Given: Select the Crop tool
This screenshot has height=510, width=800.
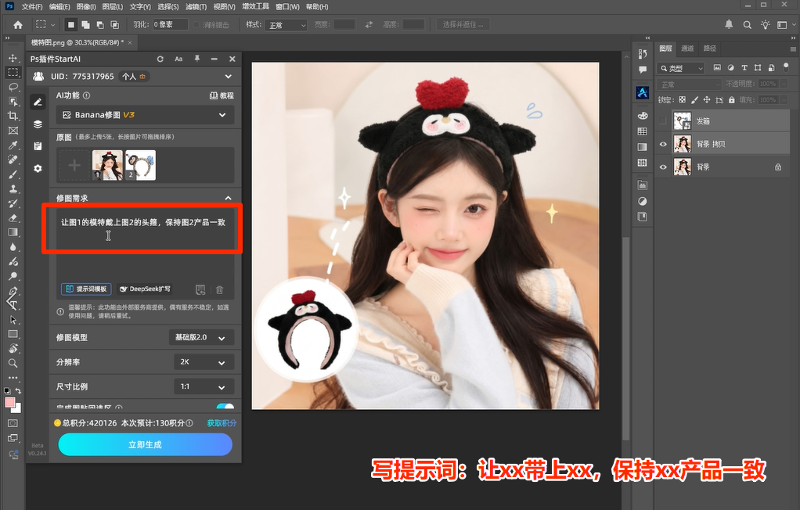Looking at the screenshot, I should click(13, 116).
